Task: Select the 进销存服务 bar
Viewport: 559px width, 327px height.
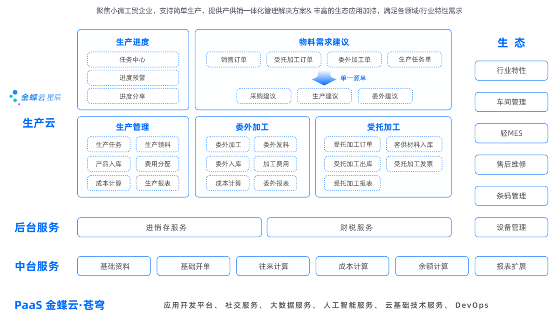Action: click(169, 227)
